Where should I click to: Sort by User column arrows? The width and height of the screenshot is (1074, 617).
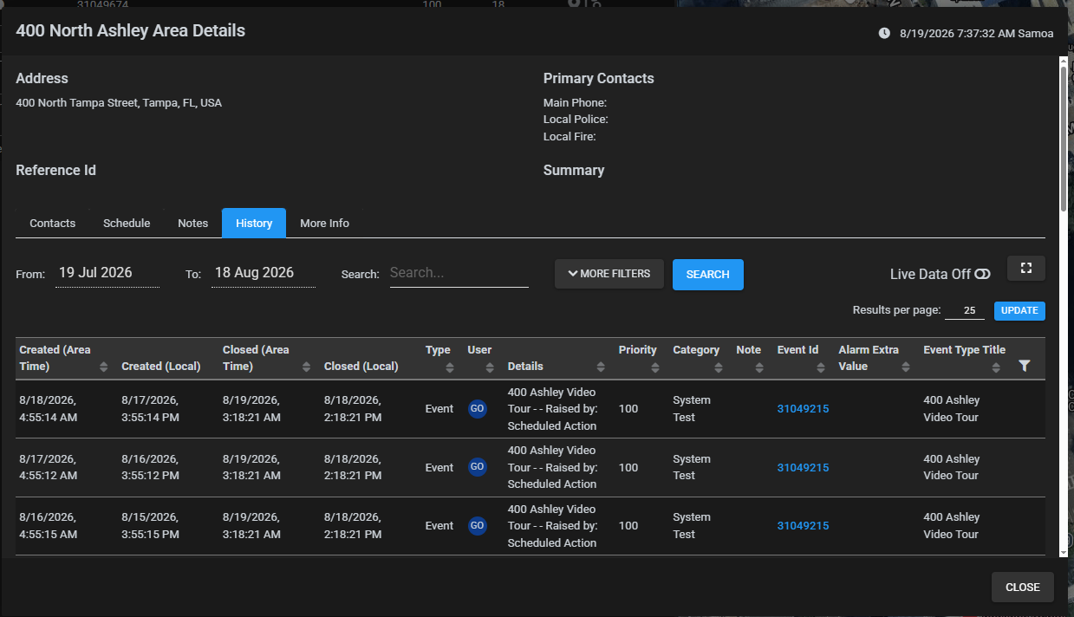[491, 367]
